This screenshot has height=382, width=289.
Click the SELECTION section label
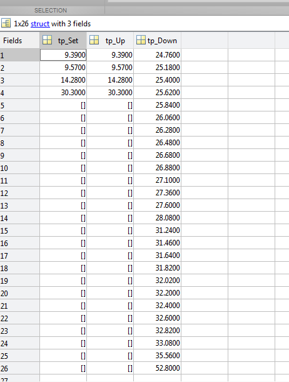point(51,11)
